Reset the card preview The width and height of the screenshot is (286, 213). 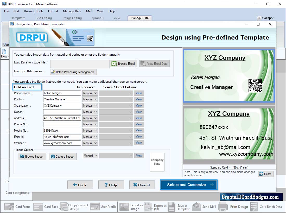point(266,174)
